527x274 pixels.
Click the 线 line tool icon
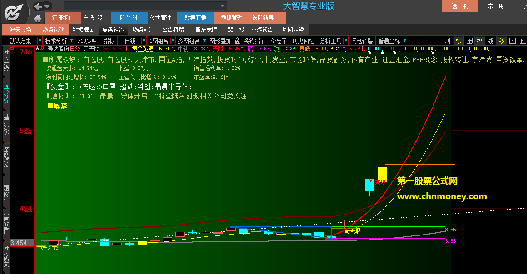491,41
